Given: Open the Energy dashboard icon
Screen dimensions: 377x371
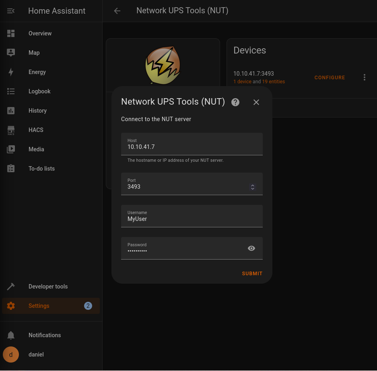Looking at the screenshot, I should [10, 72].
